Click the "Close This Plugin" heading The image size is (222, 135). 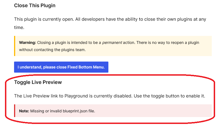click(x=35, y=6)
